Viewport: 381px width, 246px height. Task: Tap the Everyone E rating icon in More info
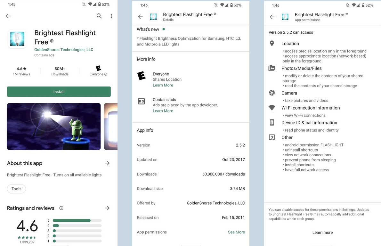pos(142,76)
